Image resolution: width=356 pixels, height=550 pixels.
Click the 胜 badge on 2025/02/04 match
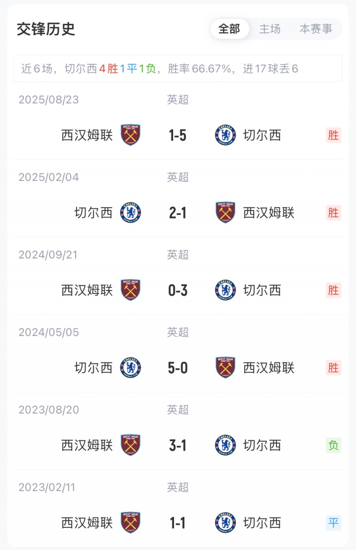pos(334,212)
